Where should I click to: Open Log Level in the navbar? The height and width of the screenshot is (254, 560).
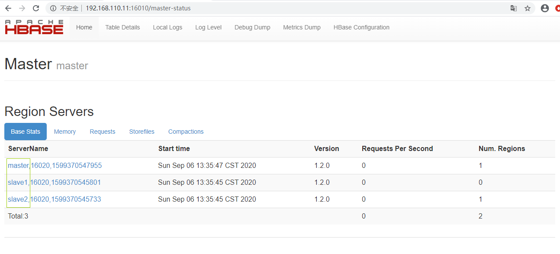pyautogui.click(x=208, y=27)
